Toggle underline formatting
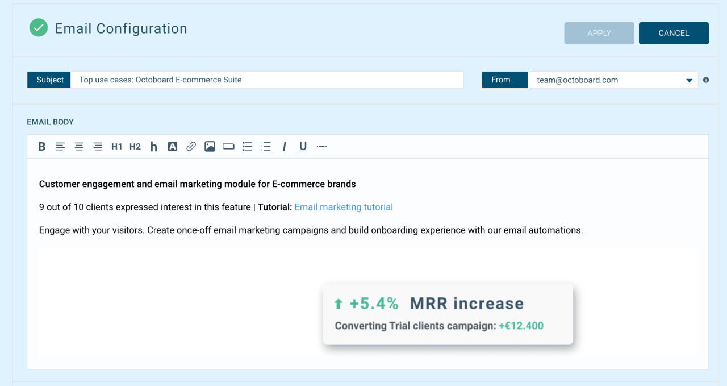This screenshot has height=386, width=727. [x=303, y=147]
